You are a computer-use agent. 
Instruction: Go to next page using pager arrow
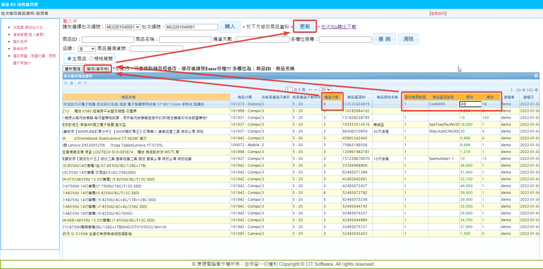310,89
